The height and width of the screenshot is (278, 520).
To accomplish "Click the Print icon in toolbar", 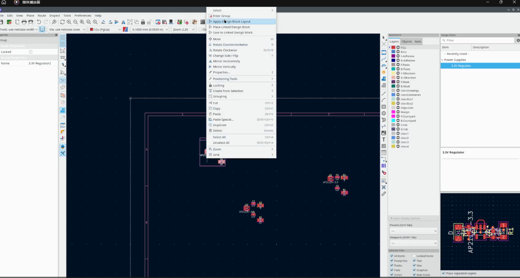I will click(24, 22).
